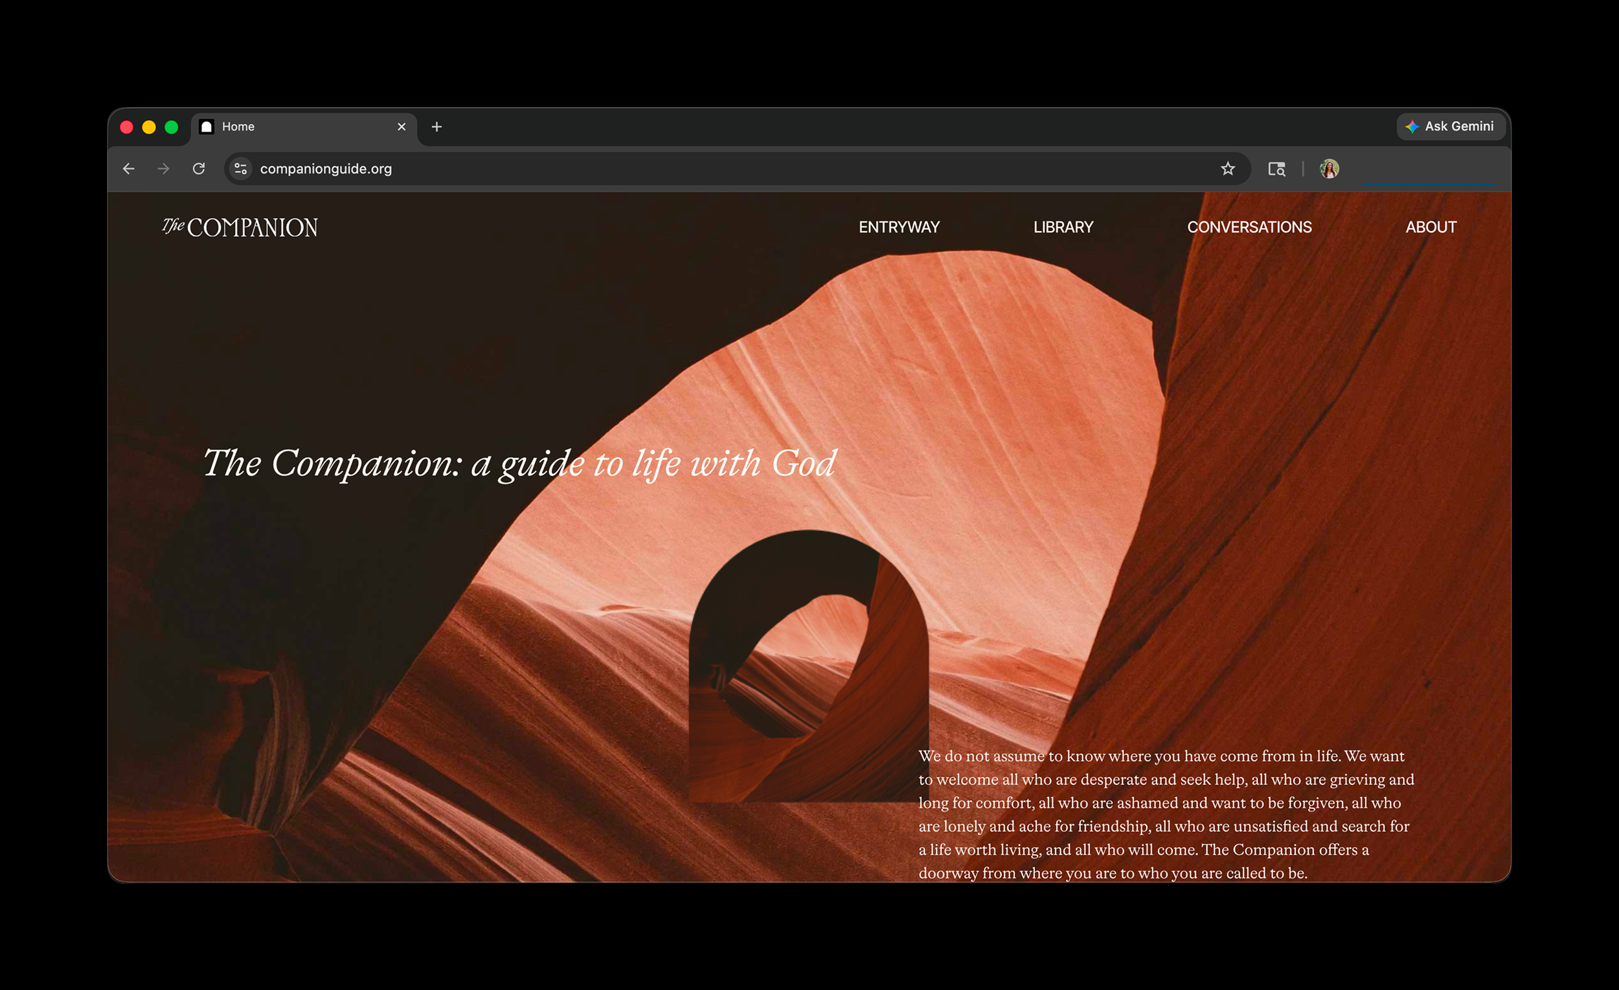This screenshot has width=1619, height=990.
Task: Open the browser profile avatar
Action: point(1329,169)
